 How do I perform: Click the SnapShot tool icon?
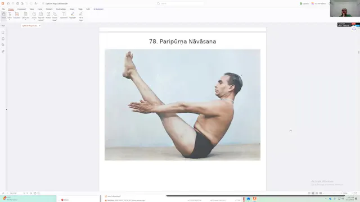17,14
